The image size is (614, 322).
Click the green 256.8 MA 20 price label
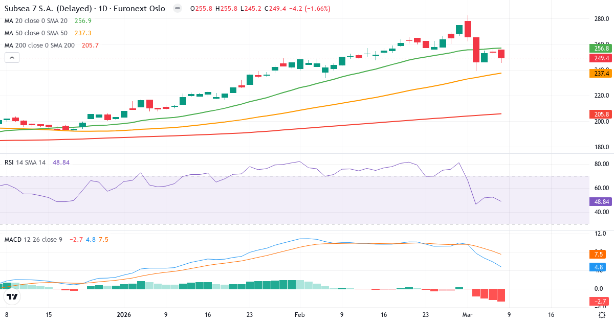(x=601, y=49)
